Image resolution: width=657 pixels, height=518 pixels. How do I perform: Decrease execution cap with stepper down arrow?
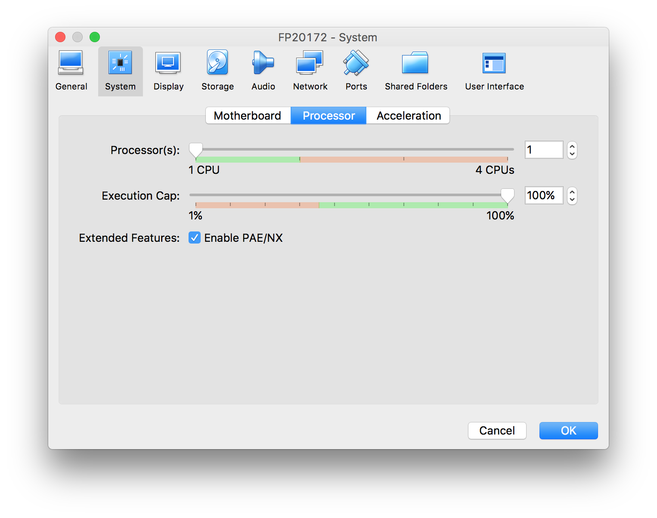[572, 200]
